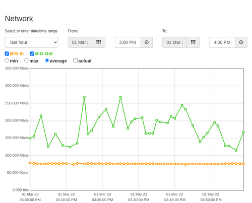Enable the actual checkbox

click(76, 60)
